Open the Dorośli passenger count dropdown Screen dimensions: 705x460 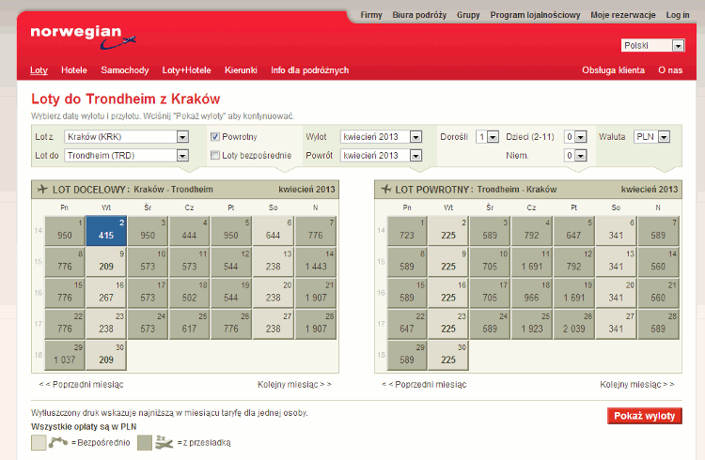click(x=487, y=136)
